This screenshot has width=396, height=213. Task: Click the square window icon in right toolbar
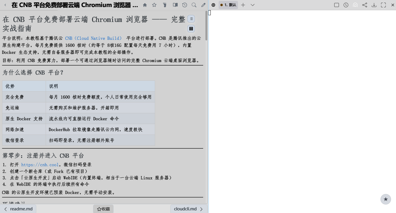337,5
